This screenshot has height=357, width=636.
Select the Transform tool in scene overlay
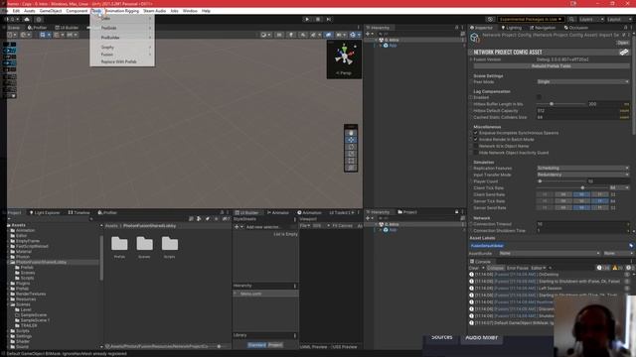point(351,168)
